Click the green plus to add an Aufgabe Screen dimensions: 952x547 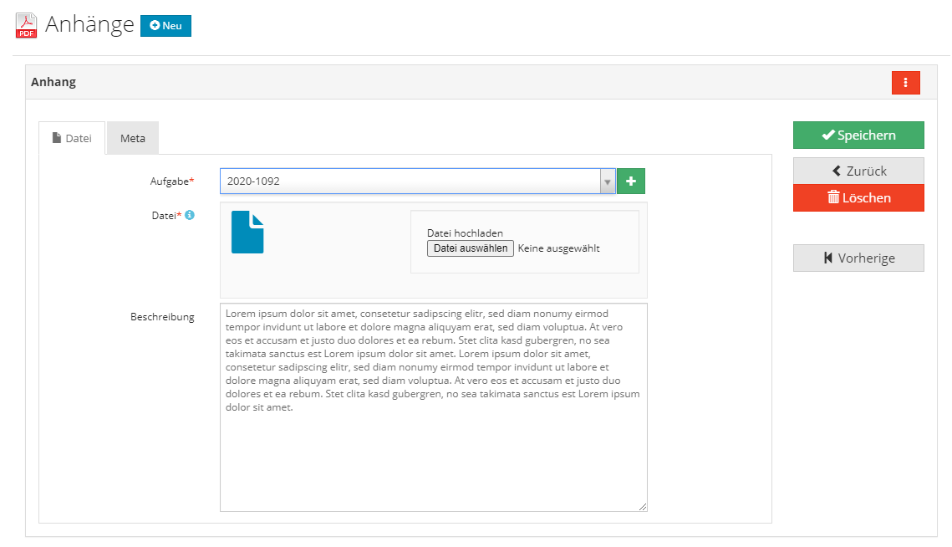[x=630, y=181]
